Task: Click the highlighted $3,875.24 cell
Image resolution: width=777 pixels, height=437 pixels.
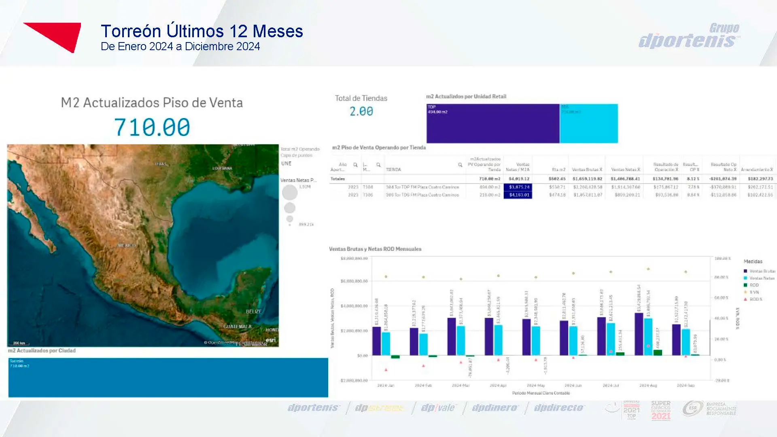Action: [x=518, y=187]
